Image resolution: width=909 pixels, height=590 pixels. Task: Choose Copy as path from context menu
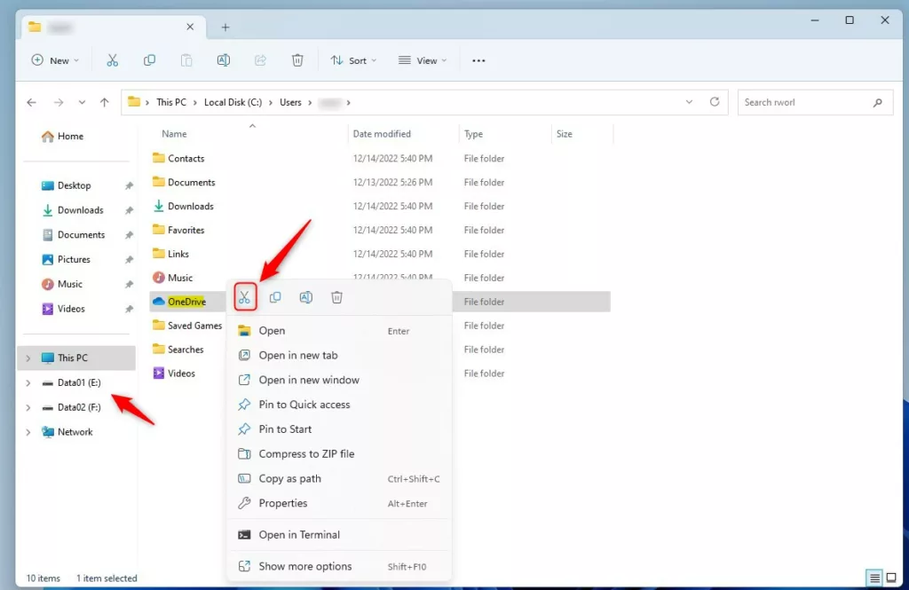(x=289, y=478)
